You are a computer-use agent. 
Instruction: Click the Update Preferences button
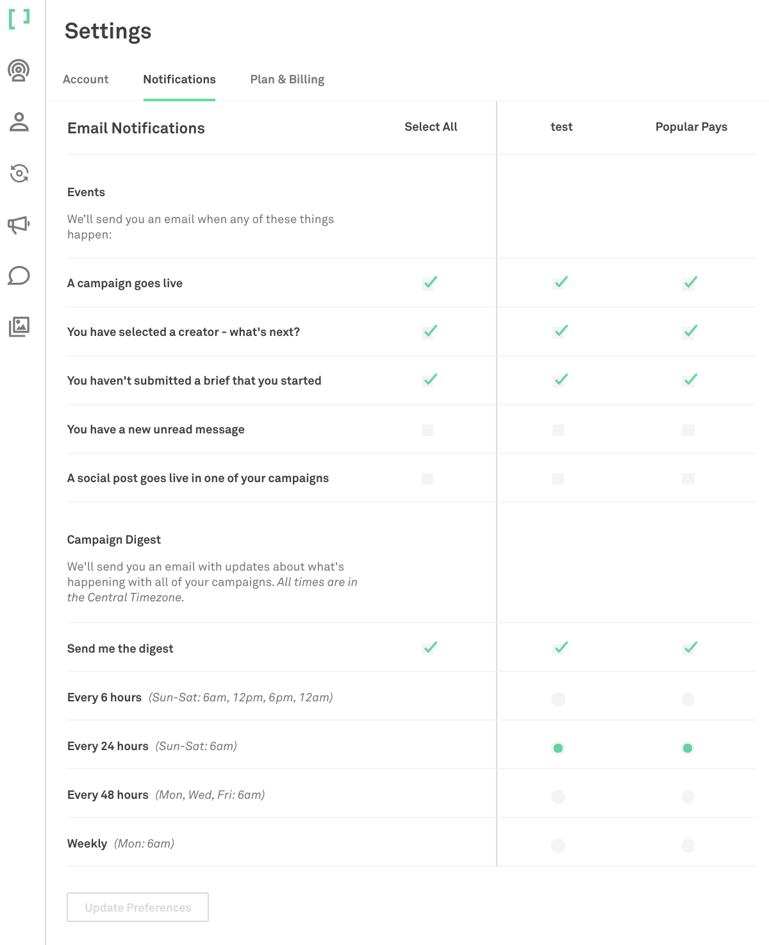click(138, 907)
